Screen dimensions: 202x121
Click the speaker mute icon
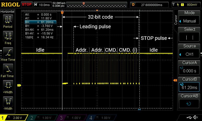[195, 117]
